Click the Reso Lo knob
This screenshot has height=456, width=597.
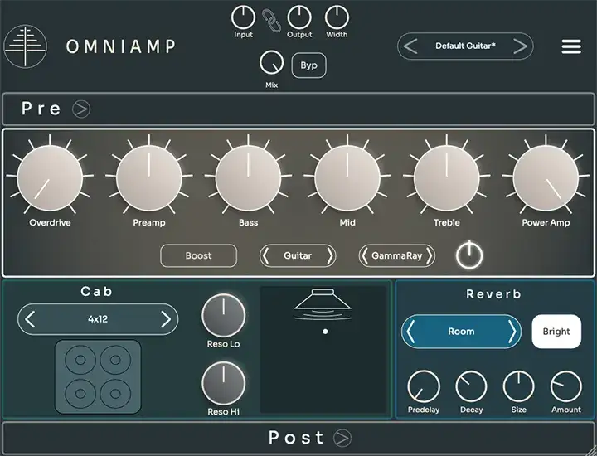click(x=224, y=316)
